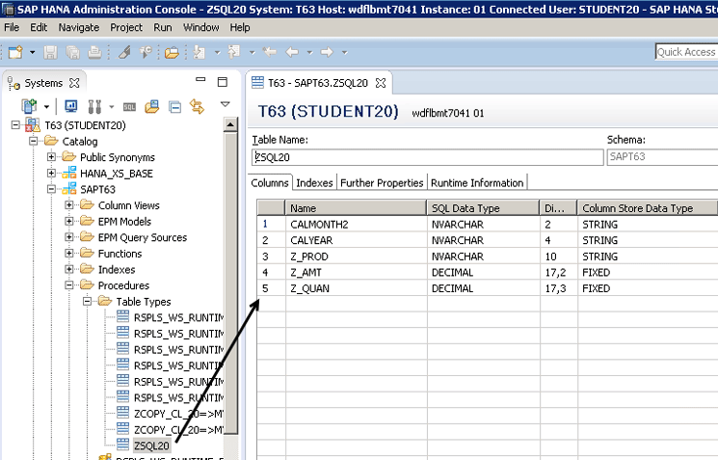Open the Help menu
The width and height of the screenshot is (718, 460).
pyautogui.click(x=240, y=28)
